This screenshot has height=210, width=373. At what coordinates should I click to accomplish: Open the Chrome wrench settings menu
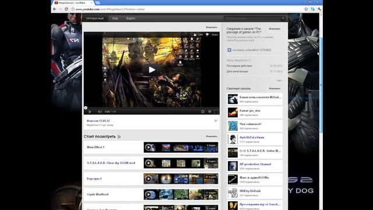coord(319,9)
